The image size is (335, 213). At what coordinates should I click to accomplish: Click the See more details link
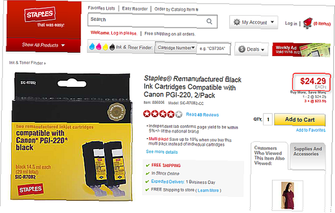tap(162, 152)
